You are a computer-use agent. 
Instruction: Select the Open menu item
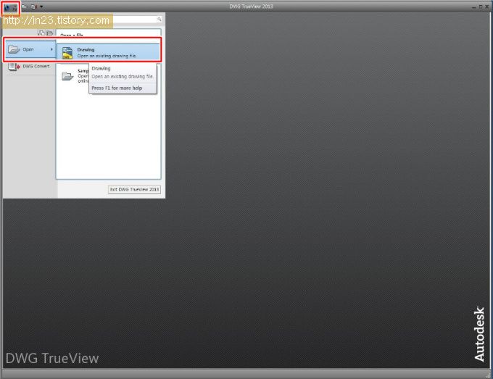pyautogui.click(x=30, y=49)
